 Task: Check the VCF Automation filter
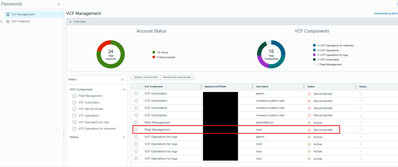pyautogui.click(x=74, y=102)
